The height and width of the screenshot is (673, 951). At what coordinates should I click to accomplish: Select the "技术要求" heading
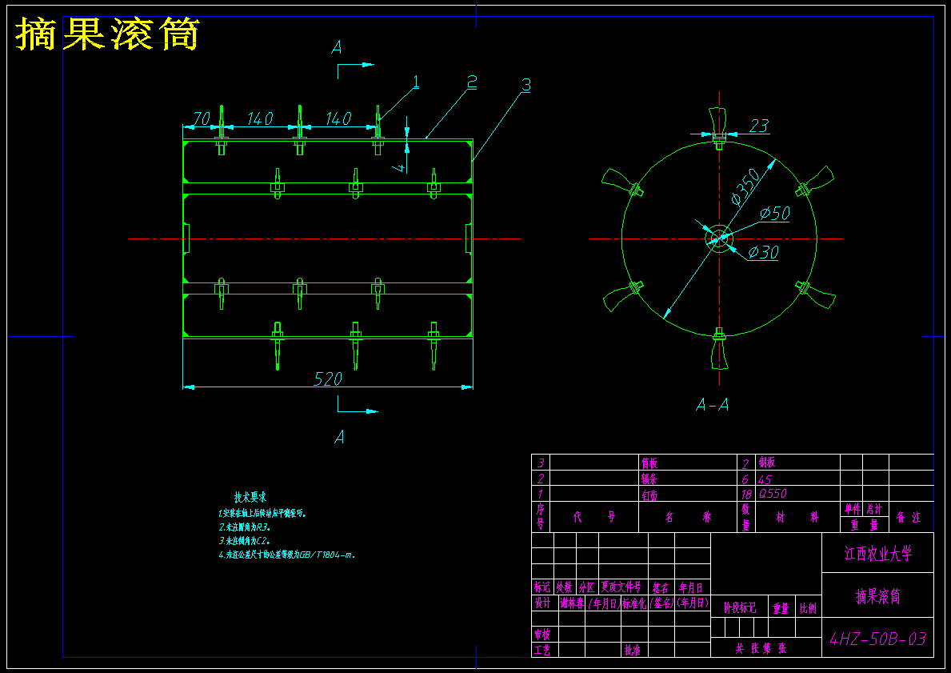click(x=250, y=498)
